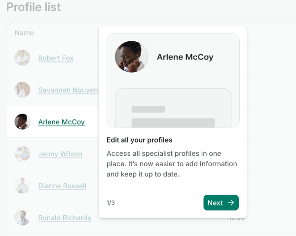Viewport: 296px width, 236px height.
Task: Click the large Arlene McCoy popover avatar
Action: tap(132, 57)
